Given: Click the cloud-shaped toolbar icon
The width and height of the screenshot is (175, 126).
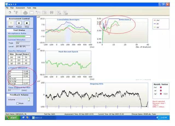Looking at the screenshot, I should tap(25, 13).
